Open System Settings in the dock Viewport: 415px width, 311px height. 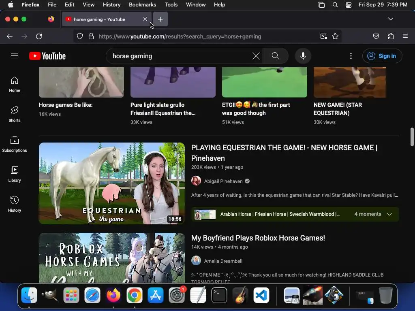pyautogui.click(x=177, y=295)
